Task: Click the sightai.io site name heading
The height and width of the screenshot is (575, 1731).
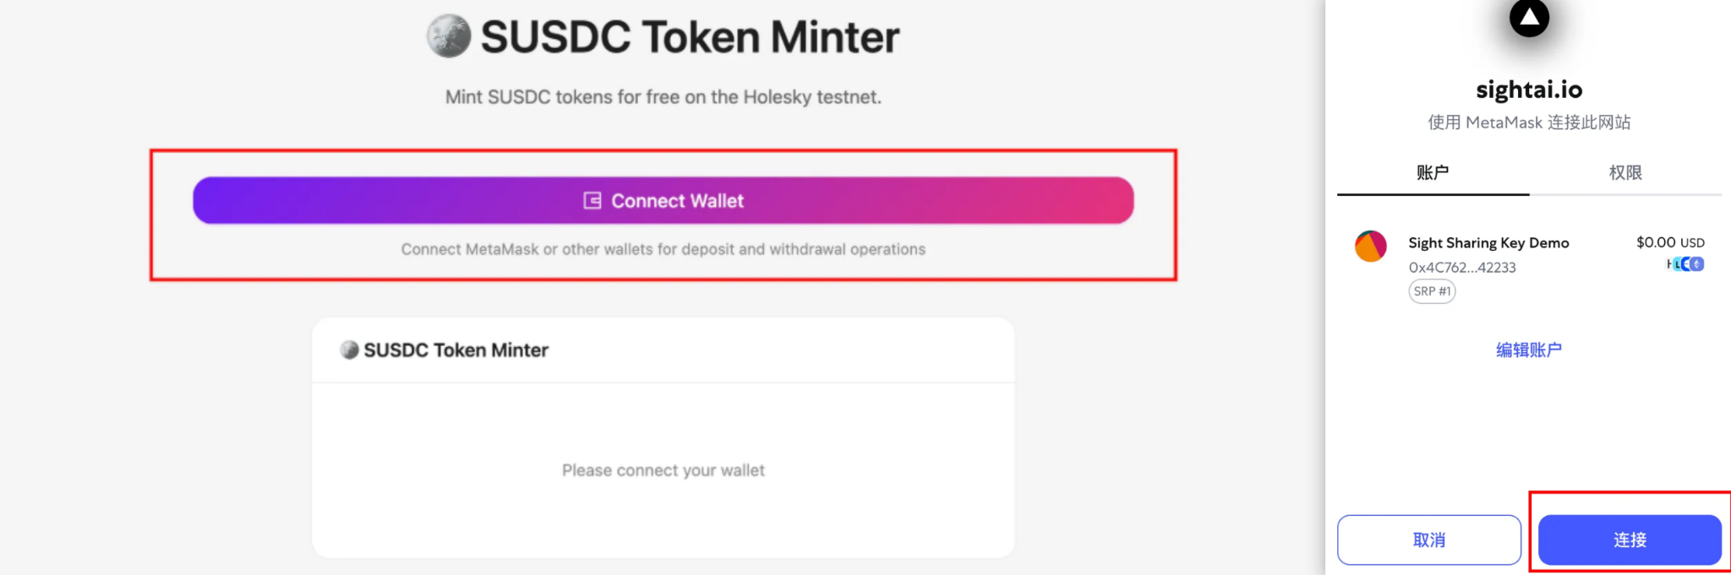Action: point(1529,90)
